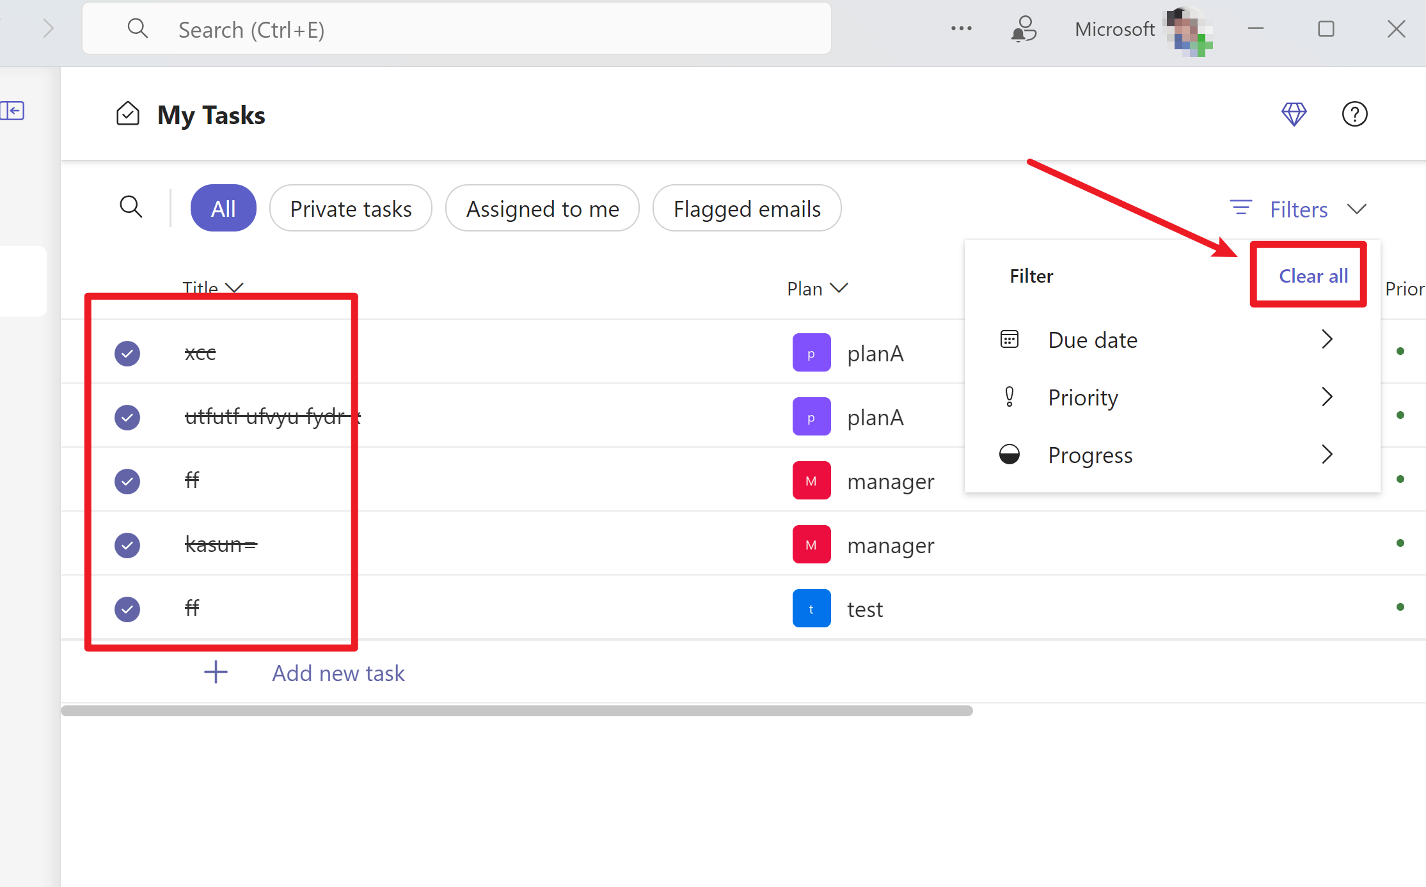Click the plus icon to add task
Screen dimensions: 1426x887
point(216,672)
